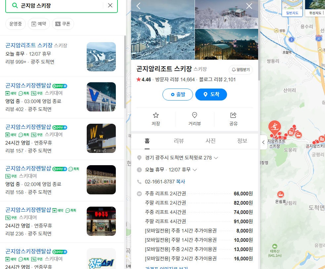Open the rental shop listing with 리뷰 158

coord(28,168)
